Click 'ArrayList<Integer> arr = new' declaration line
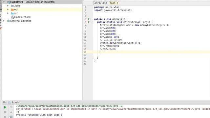 [x=135, y=25]
